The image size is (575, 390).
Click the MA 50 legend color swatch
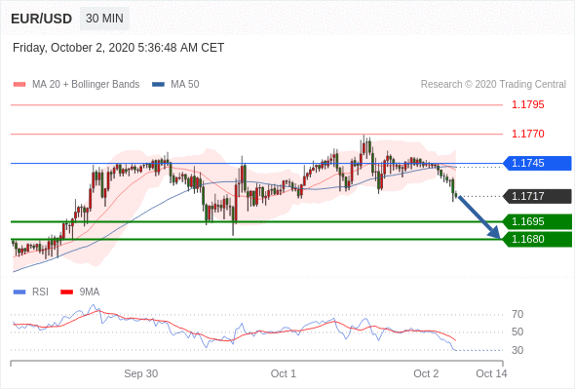click(x=158, y=85)
